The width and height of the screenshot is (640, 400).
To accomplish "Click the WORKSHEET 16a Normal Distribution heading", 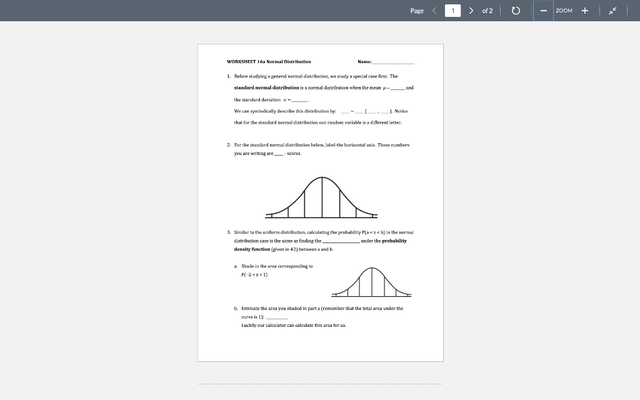I will coord(269,61).
